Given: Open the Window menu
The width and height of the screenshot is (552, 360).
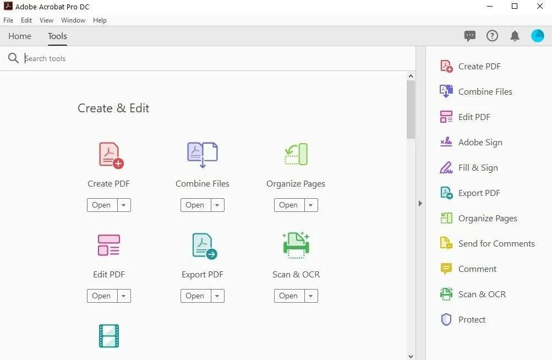Looking at the screenshot, I should [x=73, y=20].
